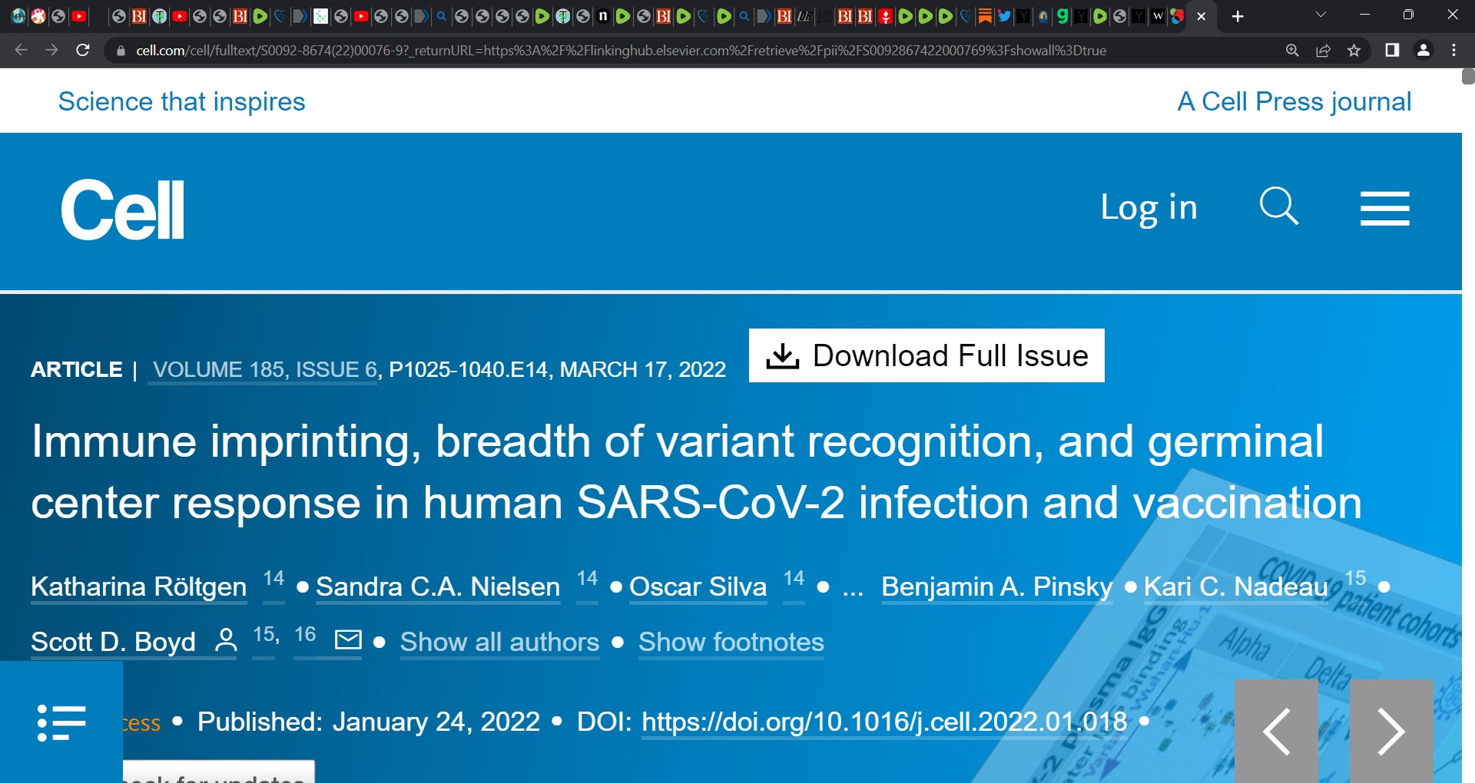View site info via the lock icon

tap(120, 51)
